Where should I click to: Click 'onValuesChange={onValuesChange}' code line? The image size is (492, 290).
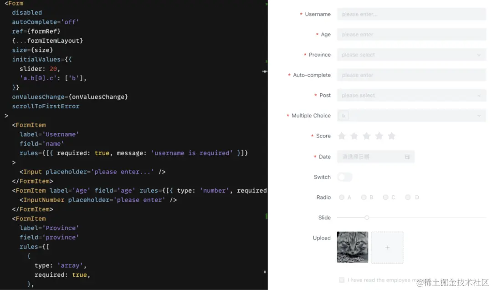pos(70,97)
